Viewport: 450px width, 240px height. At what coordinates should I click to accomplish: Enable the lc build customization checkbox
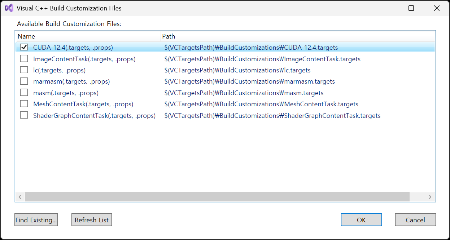24,70
